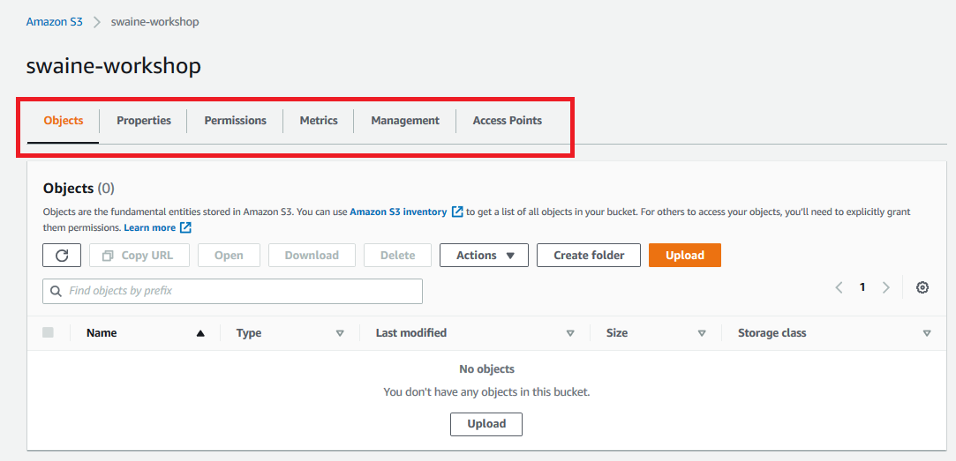Open the Management tab
Image resolution: width=956 pixels, height=461 pixels.
pyautogui.click(x=405, y=121)
